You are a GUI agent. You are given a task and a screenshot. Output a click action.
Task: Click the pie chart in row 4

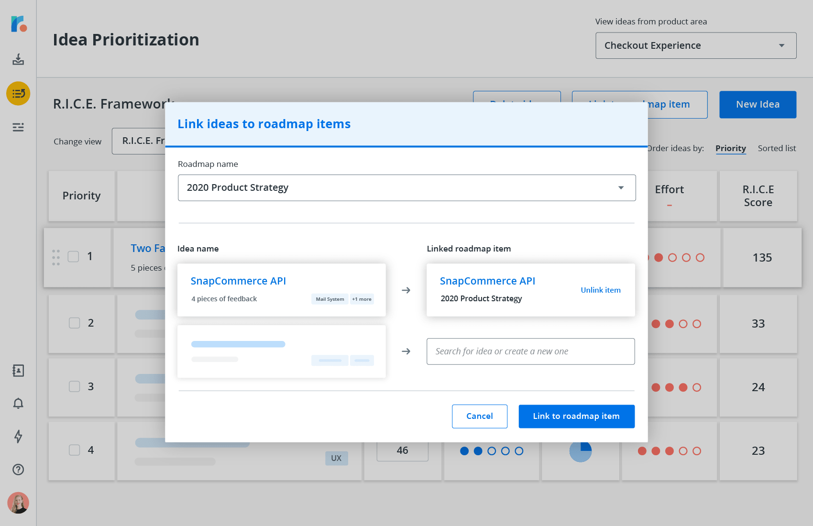pyautogui.click(x=581, y=451)
